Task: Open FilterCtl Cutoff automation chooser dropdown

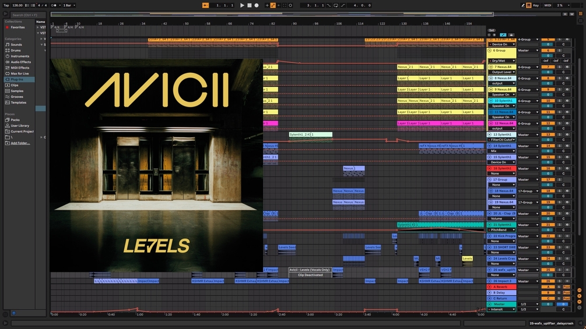Action: (x=502, y=140)
